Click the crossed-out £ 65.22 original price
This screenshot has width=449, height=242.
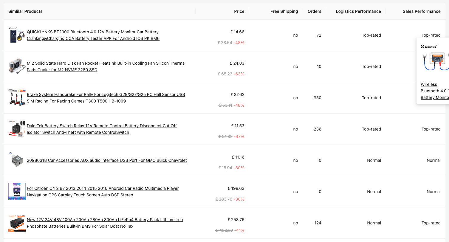224,74
